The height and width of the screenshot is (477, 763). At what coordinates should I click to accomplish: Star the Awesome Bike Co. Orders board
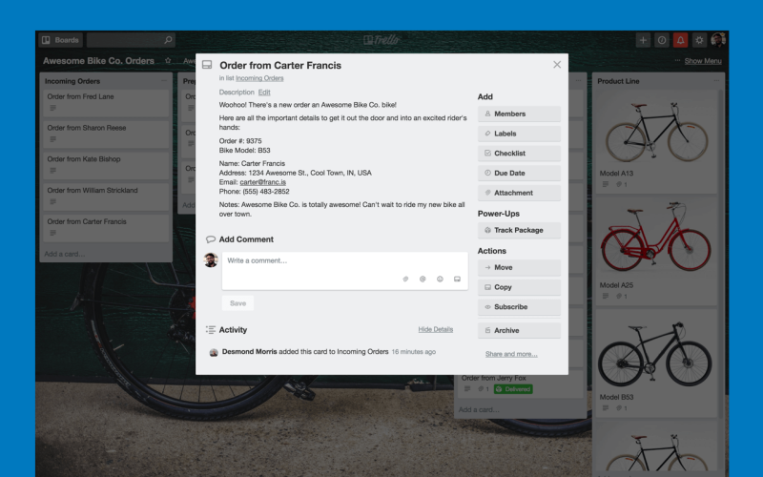pyautogui.click(x=168, y=60)
